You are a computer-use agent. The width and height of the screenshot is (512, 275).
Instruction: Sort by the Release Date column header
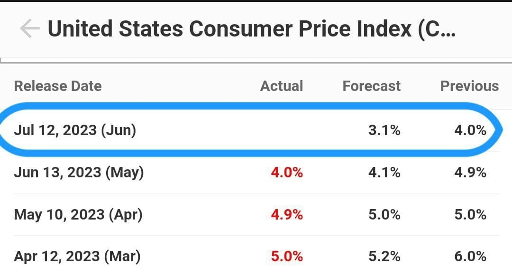(57, 86)
